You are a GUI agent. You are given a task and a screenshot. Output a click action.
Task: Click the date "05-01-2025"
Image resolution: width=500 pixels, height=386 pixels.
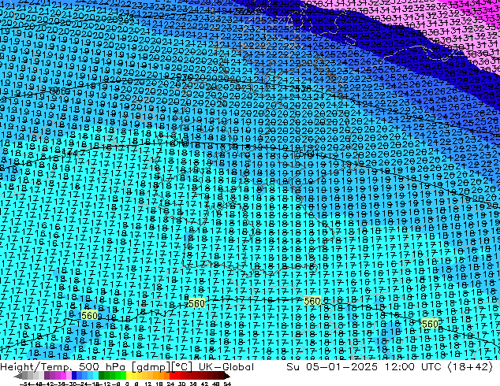click(341, 367)
